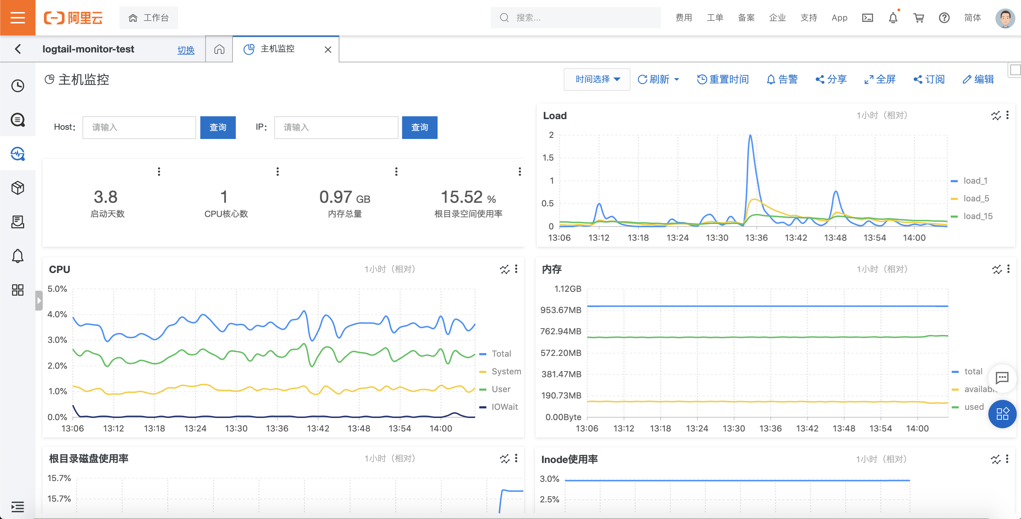Click the notification bell in the top bar
The height and width of the screenshot is (519, 1021).
click(x=892, y=17)
